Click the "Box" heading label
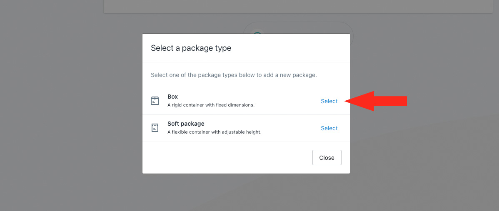The image size is (499, 211). click(172, 97)
